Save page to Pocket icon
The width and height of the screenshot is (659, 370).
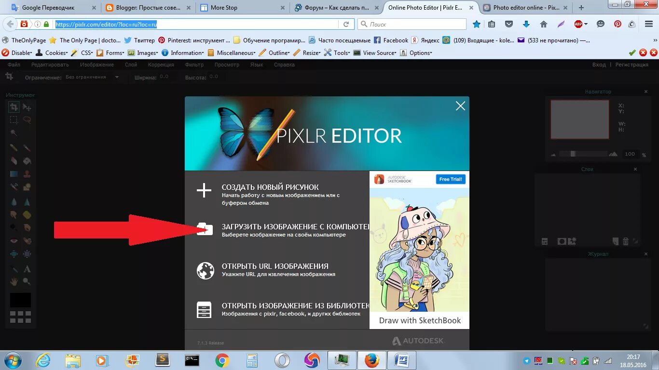point(509,24)
